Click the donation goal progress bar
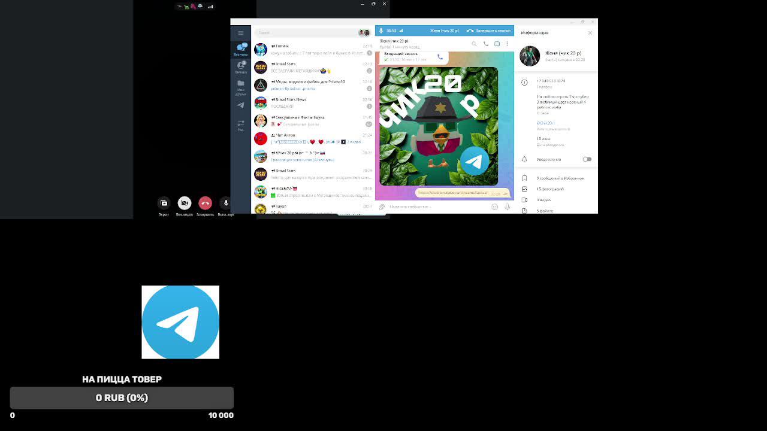The image size is (767, 431). pyautogui.click(x=122, y=398)
